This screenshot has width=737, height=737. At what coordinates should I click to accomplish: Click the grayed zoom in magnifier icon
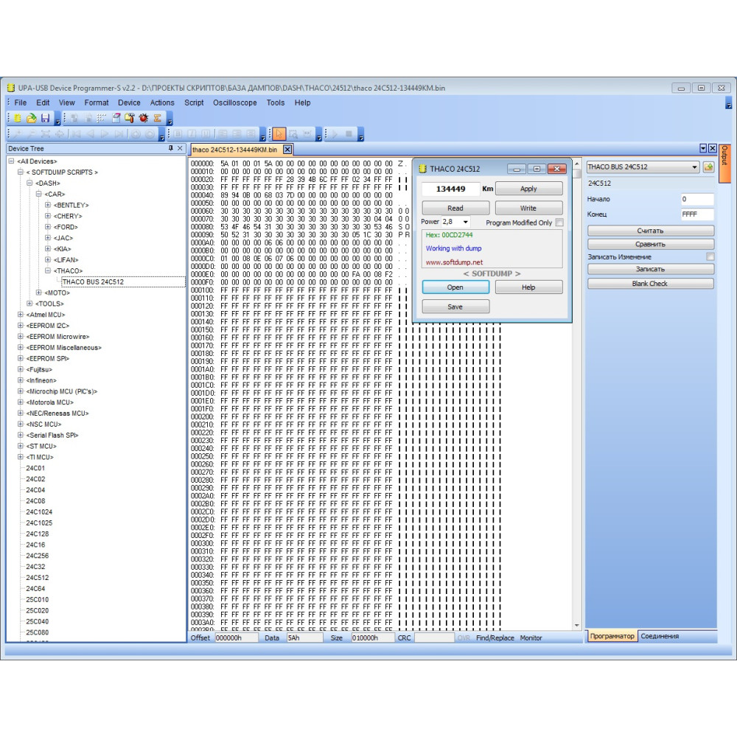(x=18, y=134)
